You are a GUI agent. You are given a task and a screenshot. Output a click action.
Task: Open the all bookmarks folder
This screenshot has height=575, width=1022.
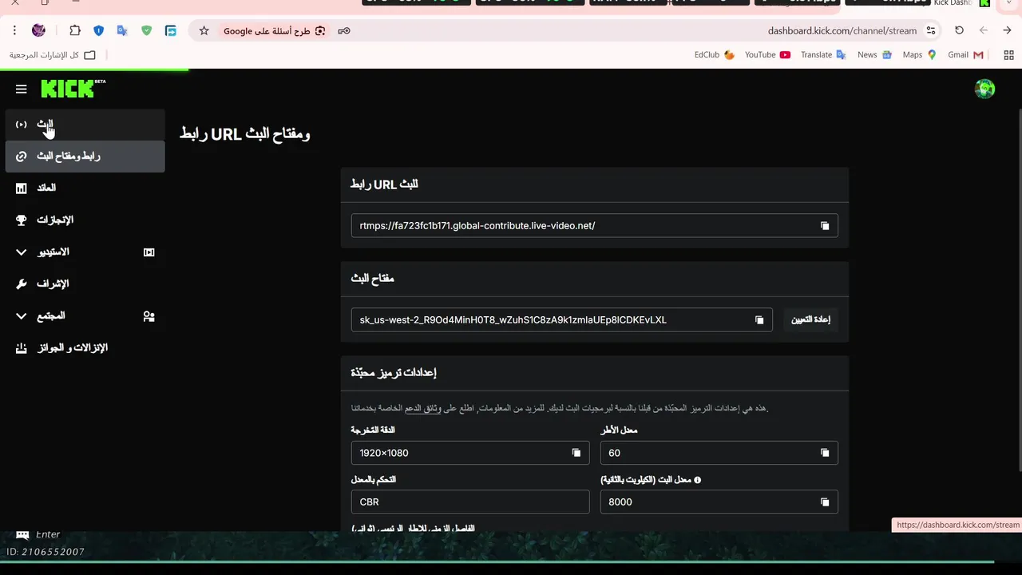pyautogui.click(x=52, y=54)
